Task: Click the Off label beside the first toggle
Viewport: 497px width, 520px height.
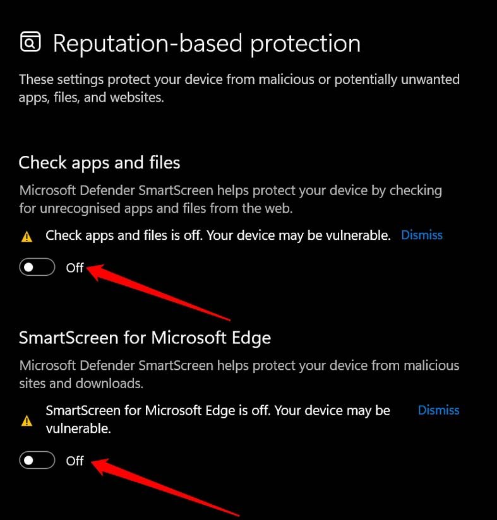Action: (x=75, y=268)
